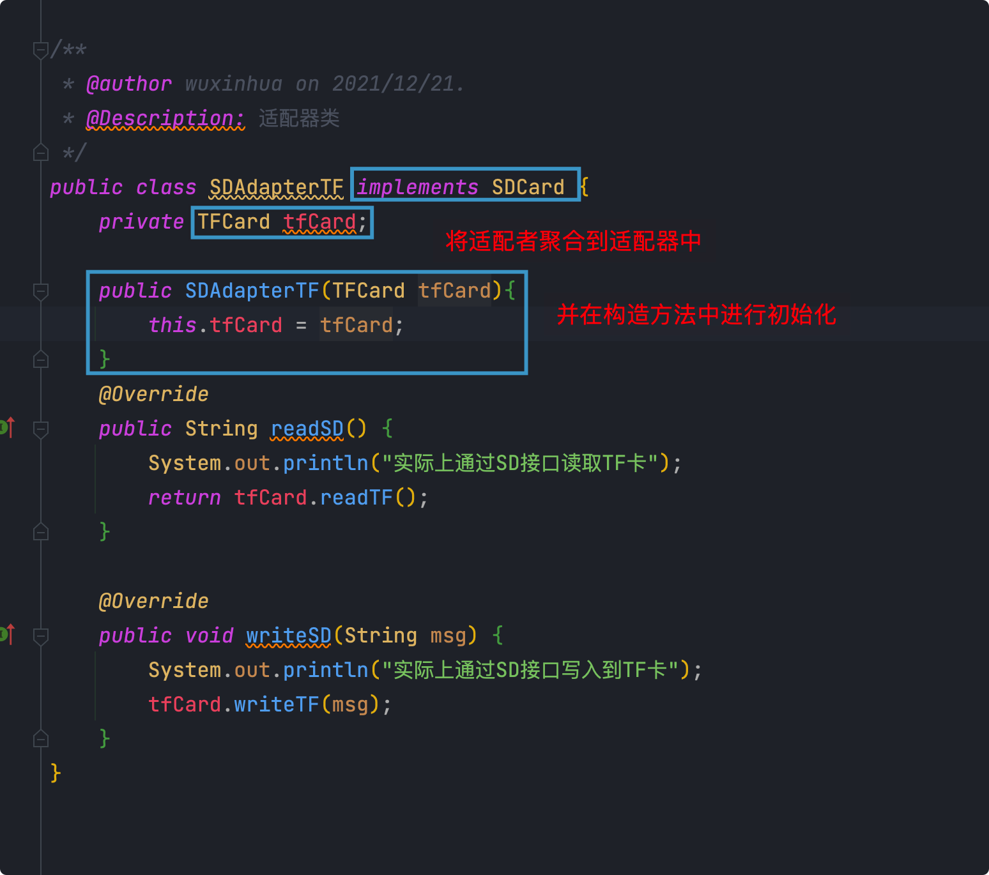Collapse the SDAdapterTF constructor fold marker
The image size is (989, 875).
41,291
